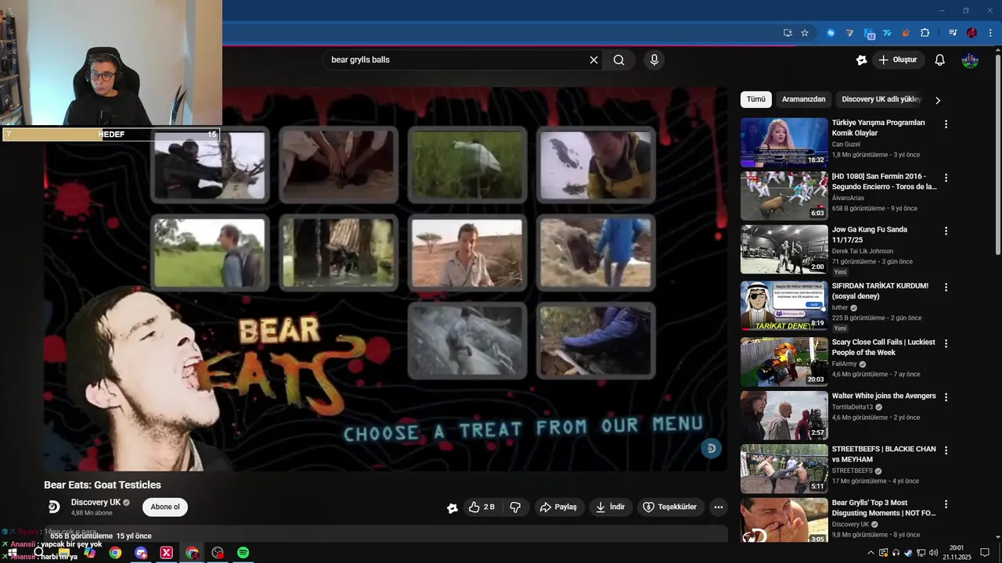The width and height of the screenshot is (1002, 563).
Task: Choose the Bear in savanna menu clip
Action: click(467, 252)
